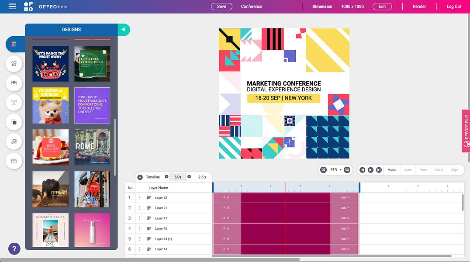Viewport: 470px width, 262px height.
Task: Click the 18-20 SEP | NEW YORK banner
Action: (283, 98)
